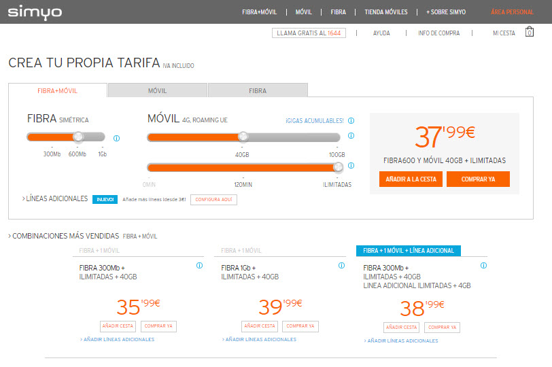Show info for Fibra 300Mb 35,99€ offer
The width and height of the screenshot is (552, 367).
pyautogui.click(x=199, y=265)
